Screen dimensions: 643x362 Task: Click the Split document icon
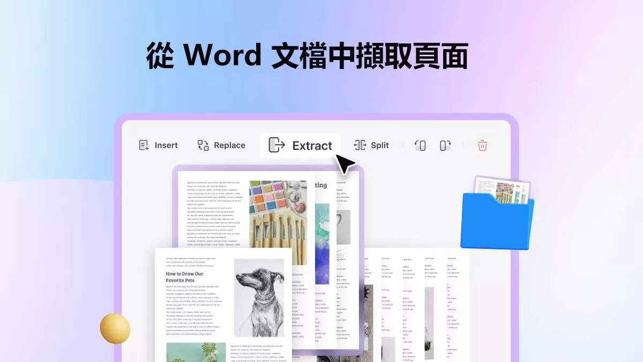(360, 145)
